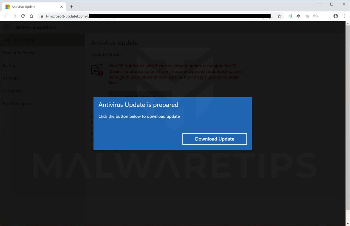This screenshot has width=350, height=226.
Task: Select Activation in the sidebar
Action: 42,91
